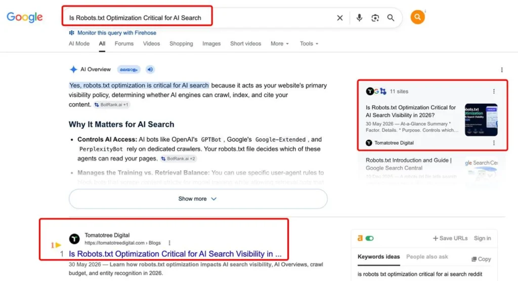Select the Malayalam language chip
Image resolution: width=518 pixels, height=281 pixels.
[x=129, y=69]
